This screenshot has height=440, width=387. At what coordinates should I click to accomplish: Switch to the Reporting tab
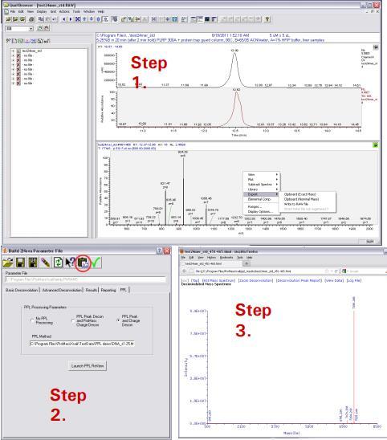(108, 290)
